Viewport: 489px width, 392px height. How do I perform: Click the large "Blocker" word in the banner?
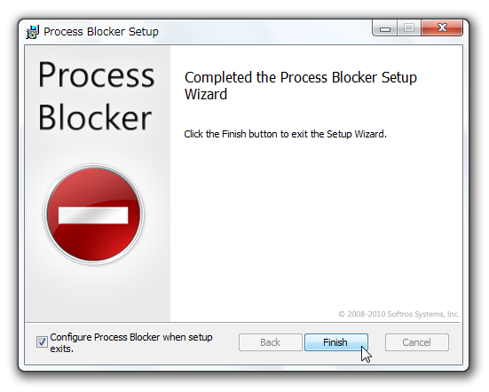coord(95,117)
